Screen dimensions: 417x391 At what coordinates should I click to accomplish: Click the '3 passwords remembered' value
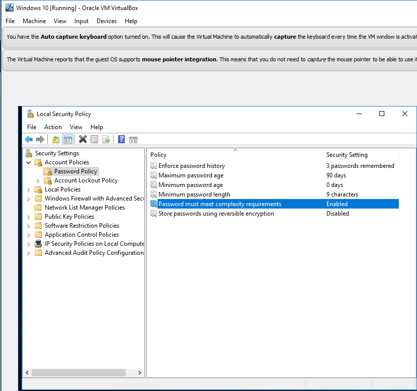(x=360, y=166)
